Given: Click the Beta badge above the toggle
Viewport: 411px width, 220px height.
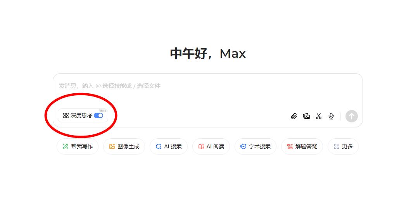Looking at the screenshot, I should 103,111.
